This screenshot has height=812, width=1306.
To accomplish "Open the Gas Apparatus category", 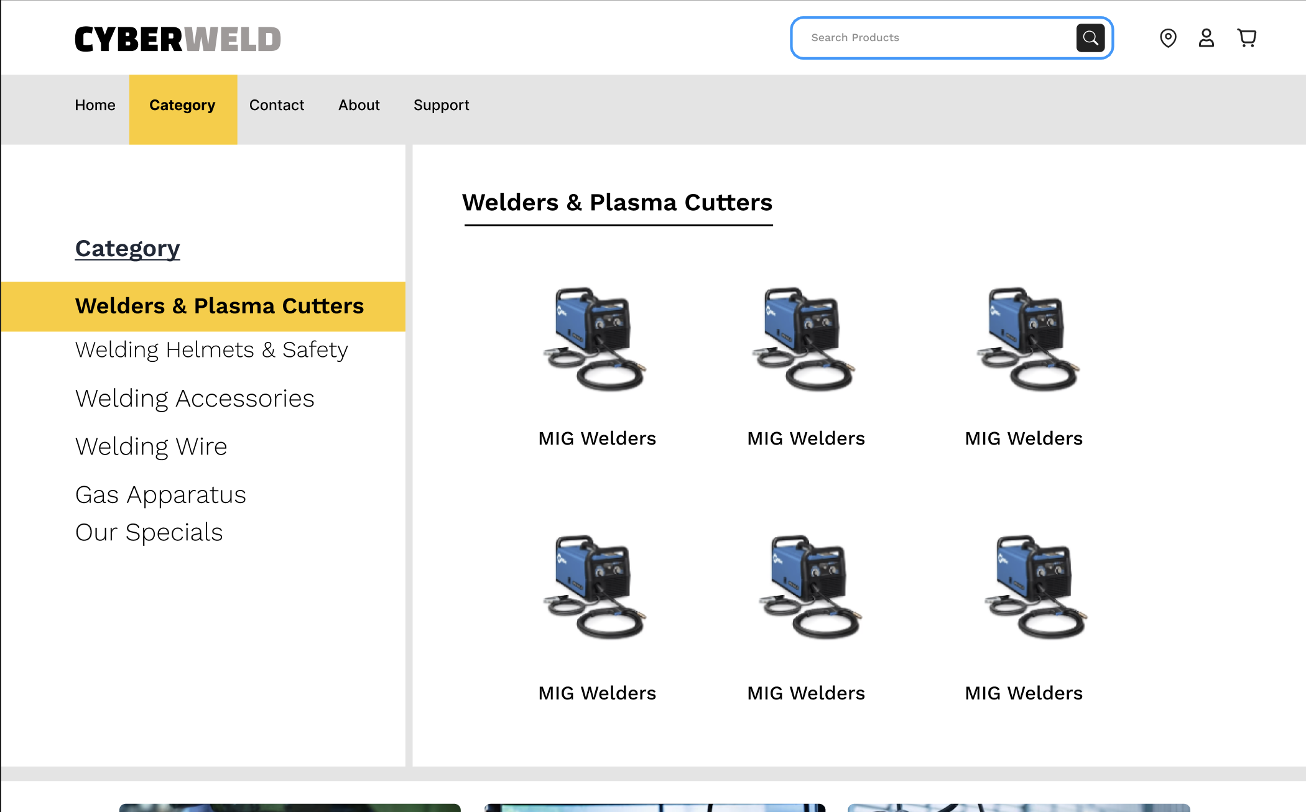I will pos(160,495).
